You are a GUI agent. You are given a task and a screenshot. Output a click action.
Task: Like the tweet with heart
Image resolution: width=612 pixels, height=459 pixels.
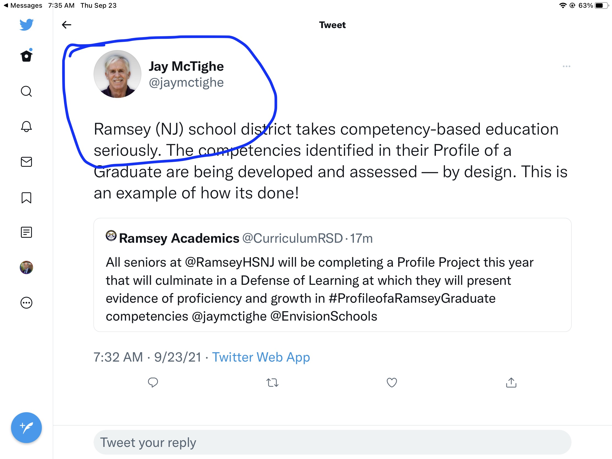tap(392, 383)
